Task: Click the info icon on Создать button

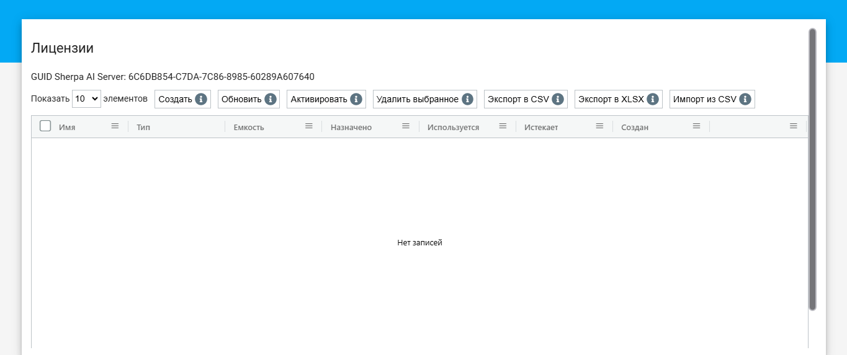Action: pyautogui.click(x=200, y=99)
